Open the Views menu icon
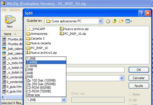The width and height of the screenshot is (153, 105). [128, 21]
